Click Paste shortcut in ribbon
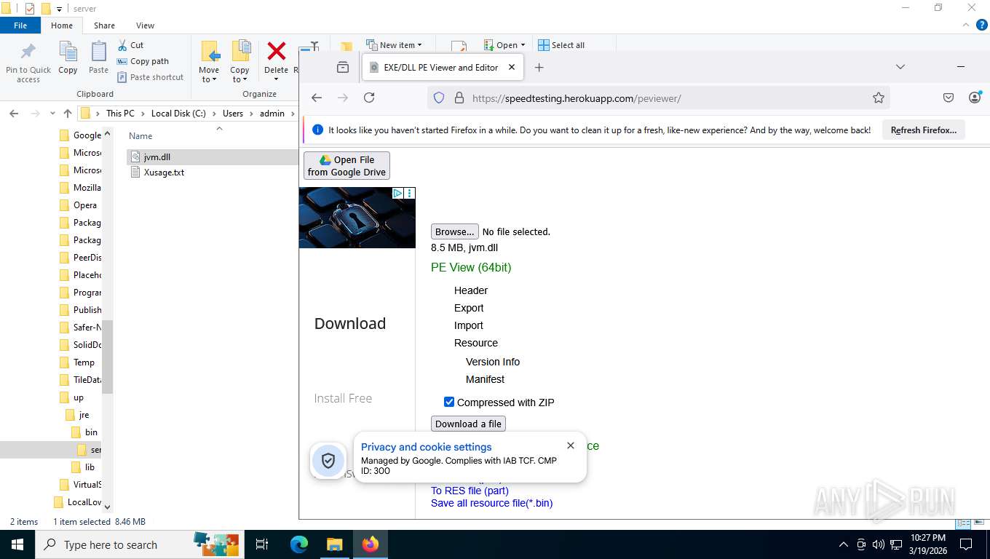Screen dimensions: 990x559 [x=150, y=77]
